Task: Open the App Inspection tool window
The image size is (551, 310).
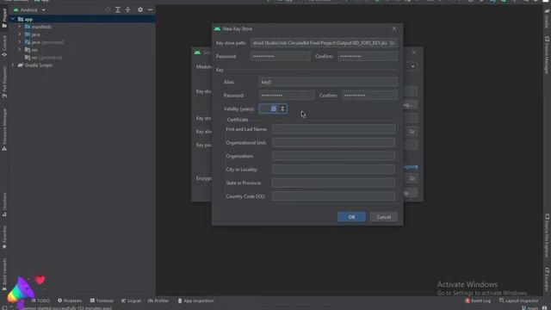Action: (195, 301)
